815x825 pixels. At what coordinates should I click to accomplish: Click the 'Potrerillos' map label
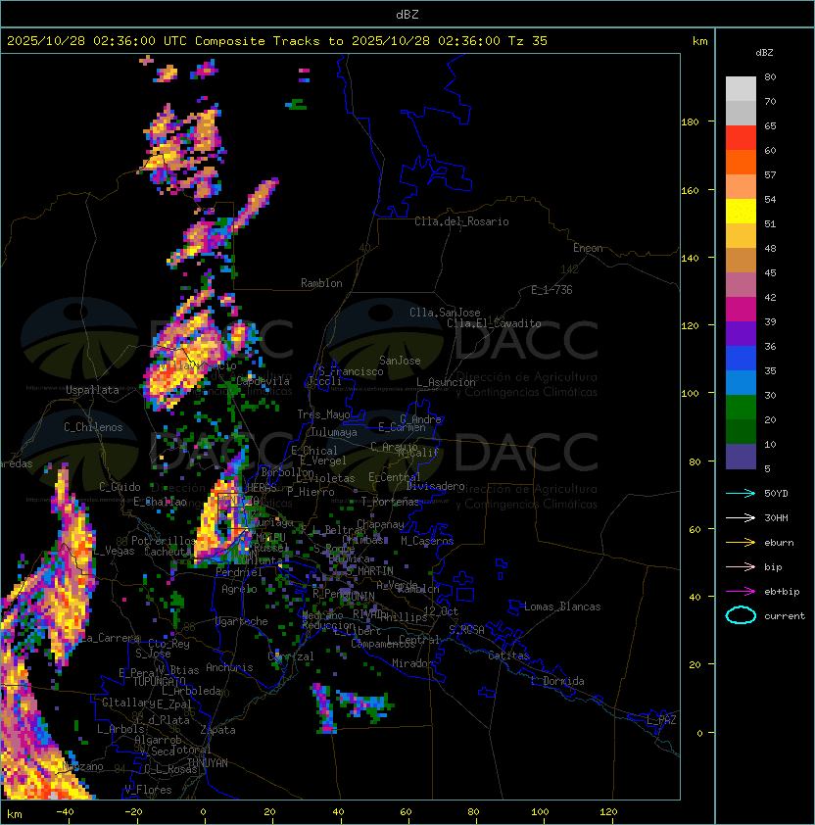165,540
